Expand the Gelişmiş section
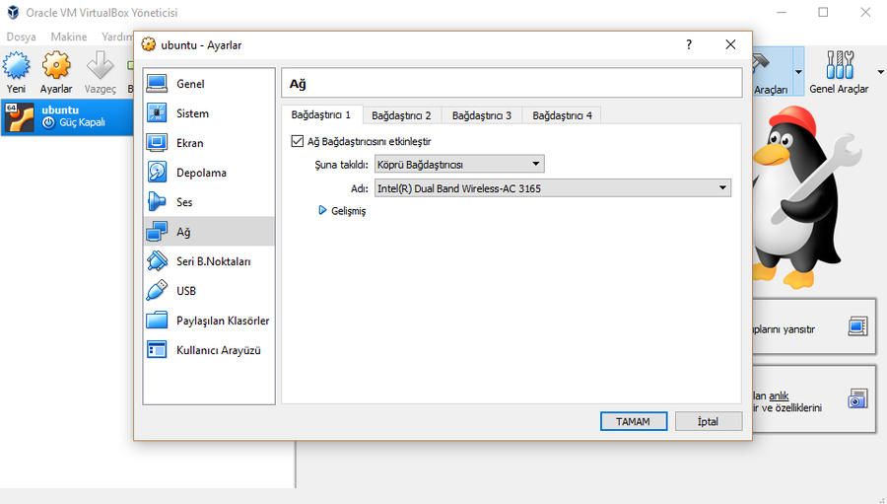 342,211
